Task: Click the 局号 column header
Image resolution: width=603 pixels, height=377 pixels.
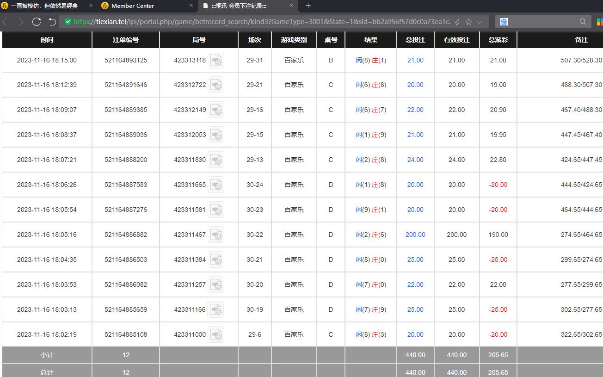Action: point(199,40)
